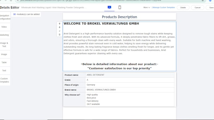Delete the module using the trash icon
The width and height of the screenshot is (214, 120).
[59, 34]
